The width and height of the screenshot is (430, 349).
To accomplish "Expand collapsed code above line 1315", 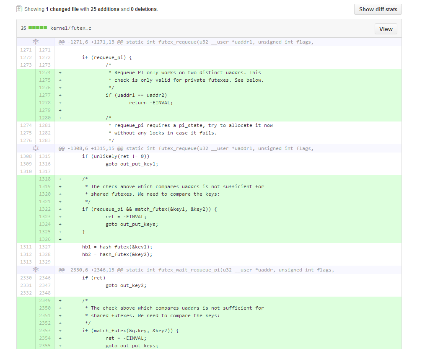I will [x=36, y=148].
